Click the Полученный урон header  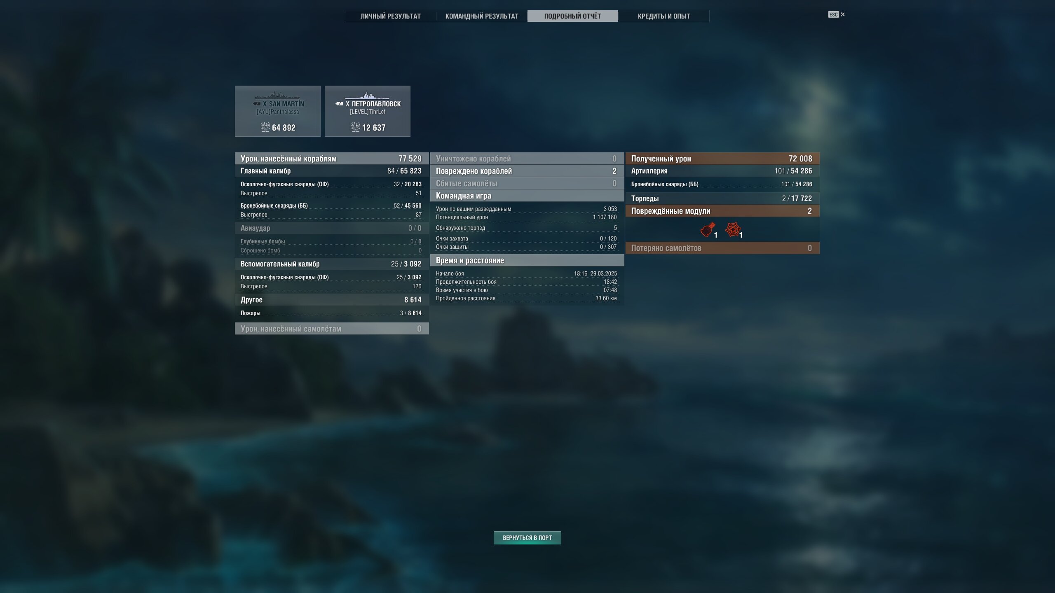pos(722,159)
